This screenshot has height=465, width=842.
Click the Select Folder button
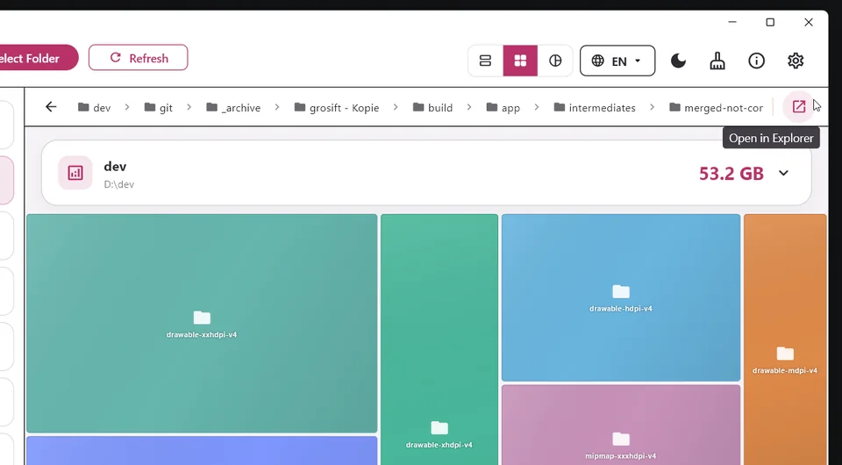click(39, 57)
